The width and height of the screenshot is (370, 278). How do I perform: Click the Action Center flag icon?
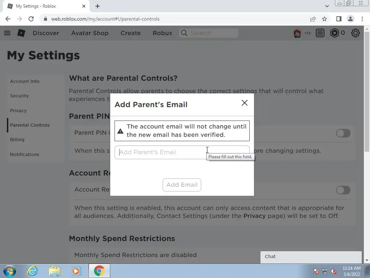point(316,271)
